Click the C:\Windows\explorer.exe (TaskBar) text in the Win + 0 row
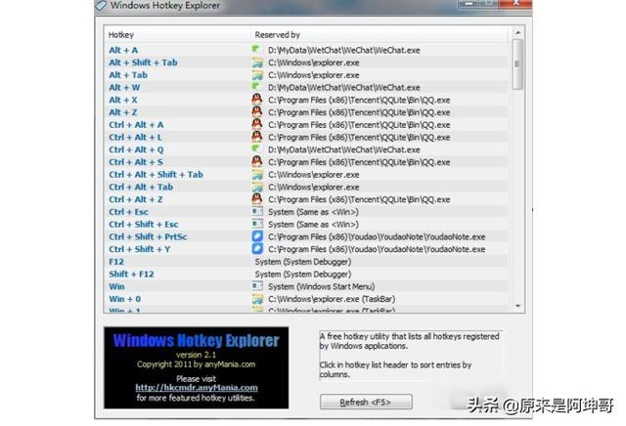626x426 pixels. [332, 298]
